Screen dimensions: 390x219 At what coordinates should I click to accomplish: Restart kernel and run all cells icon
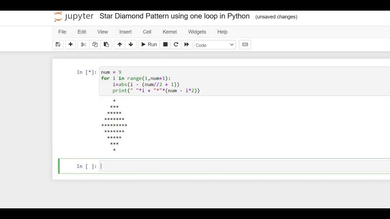point(186,44)
